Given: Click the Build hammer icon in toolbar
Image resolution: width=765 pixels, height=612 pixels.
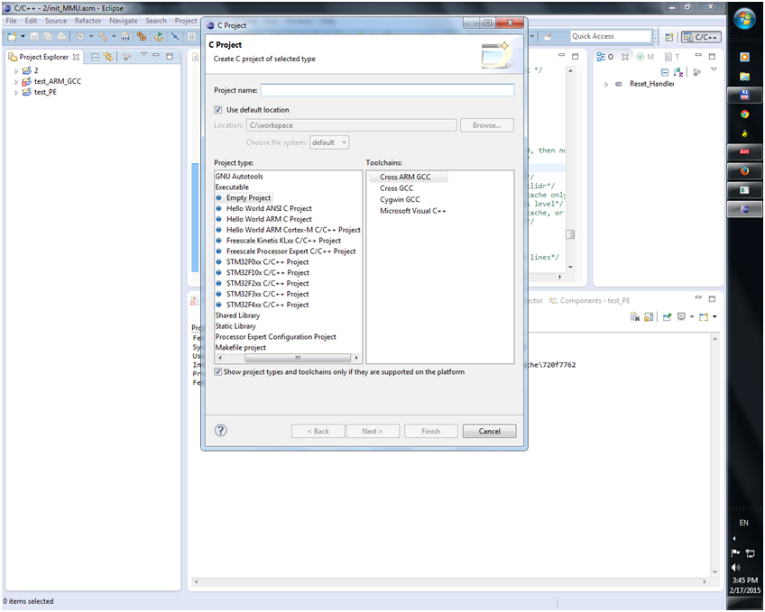Looking at the screenshot, I should 103,37.
